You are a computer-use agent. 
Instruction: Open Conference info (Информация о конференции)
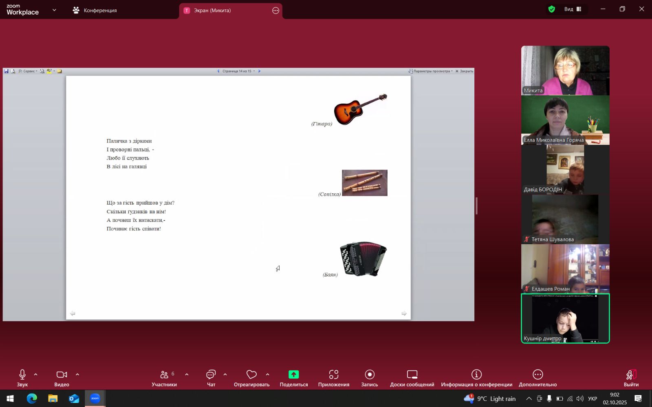pos(476,375)
